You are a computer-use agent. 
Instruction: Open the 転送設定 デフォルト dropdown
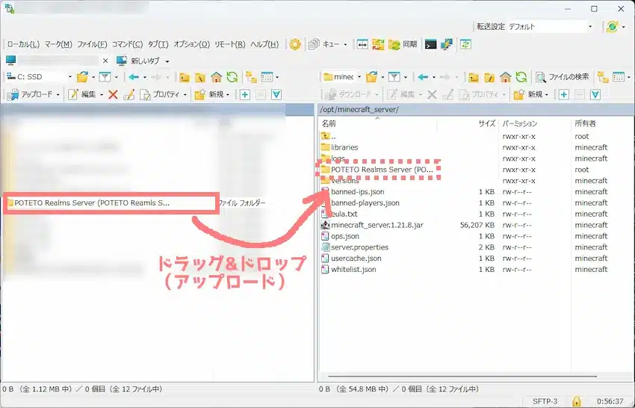551,27
